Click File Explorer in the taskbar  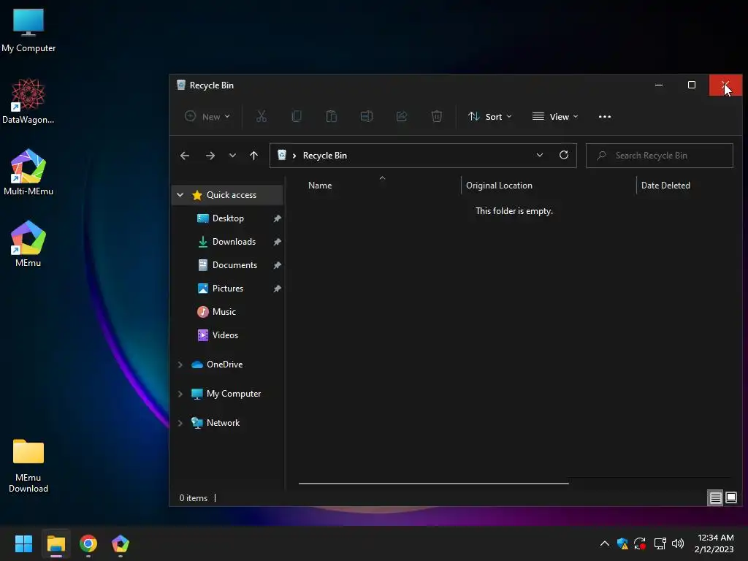pos(56,543)
